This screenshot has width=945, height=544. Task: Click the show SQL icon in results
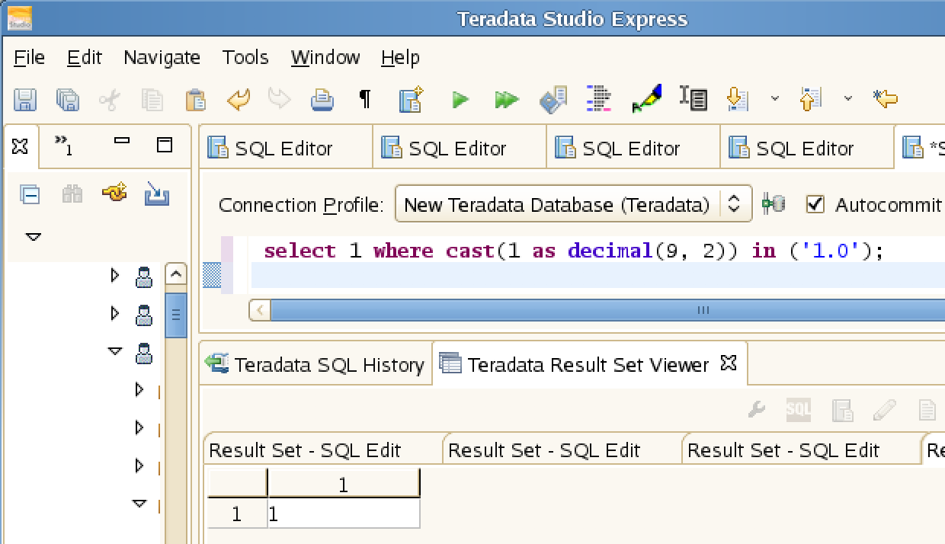[799, 410]
